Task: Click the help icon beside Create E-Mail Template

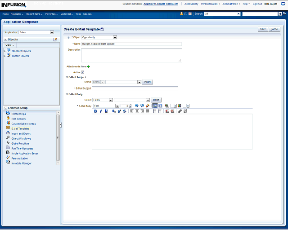Action: (102, 29)
